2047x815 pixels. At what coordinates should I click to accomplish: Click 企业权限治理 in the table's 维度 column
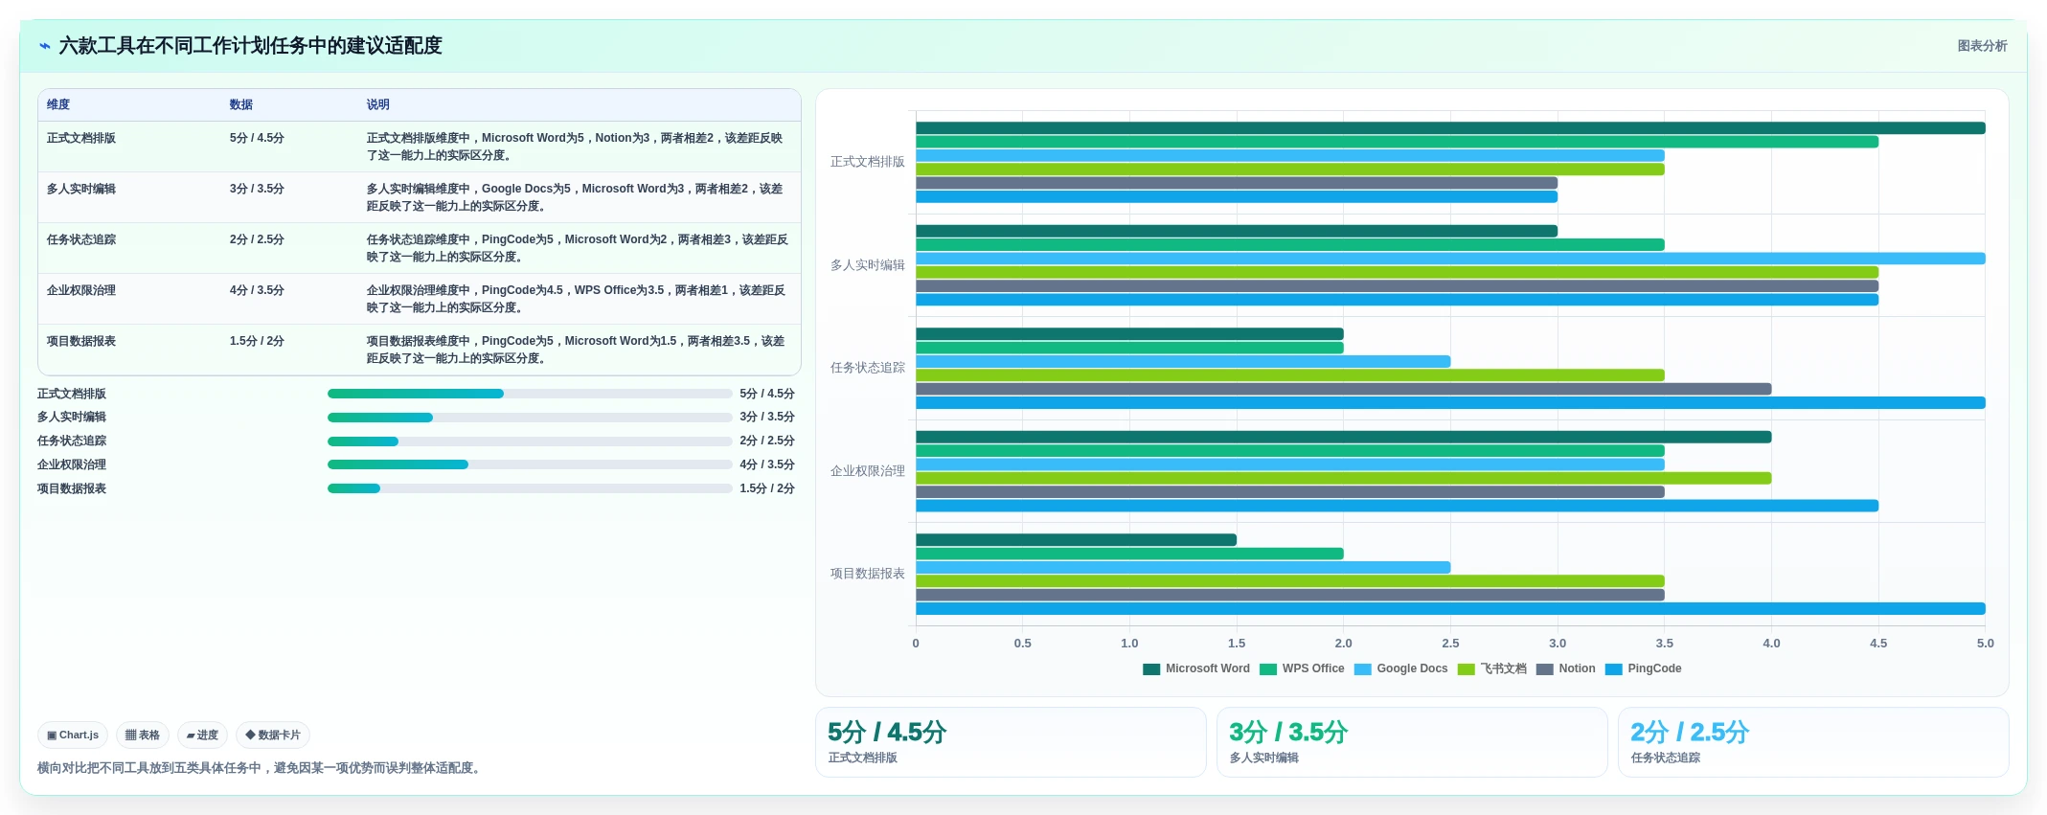[x=81, y=290]
